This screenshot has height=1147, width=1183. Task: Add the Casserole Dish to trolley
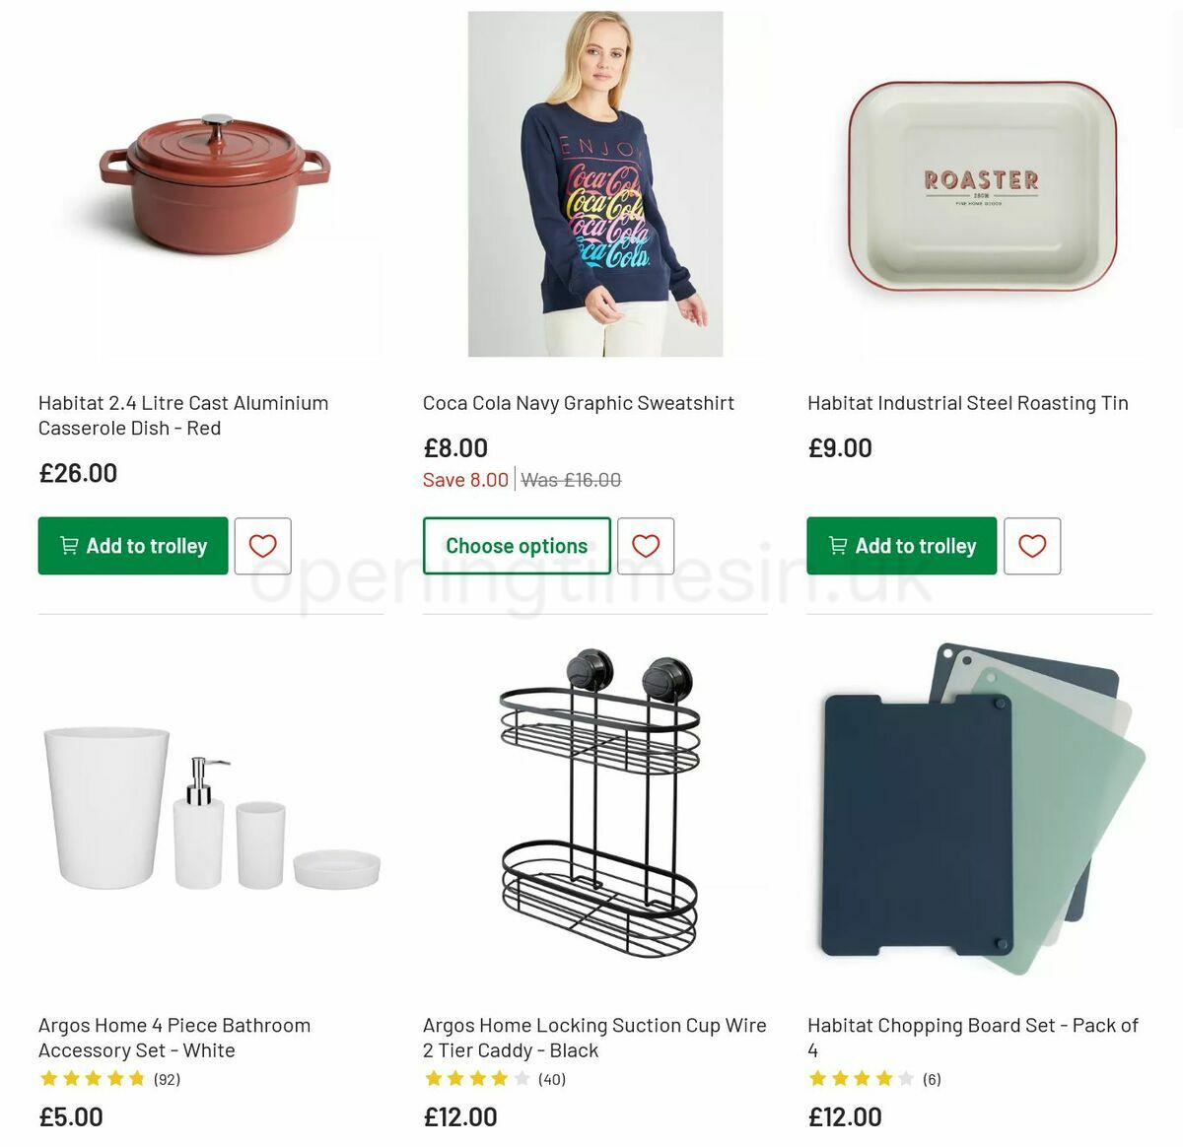point(132,546)
